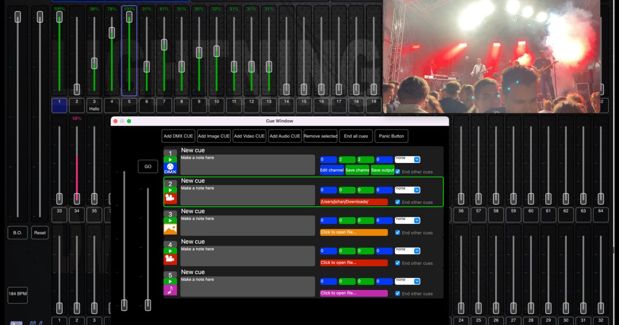Click the channel 10 fader handle at 52%

(217, 51)
